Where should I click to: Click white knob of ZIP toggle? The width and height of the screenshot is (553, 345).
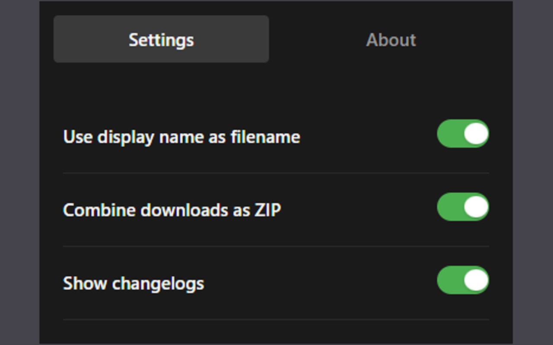[x=476, y=207]
